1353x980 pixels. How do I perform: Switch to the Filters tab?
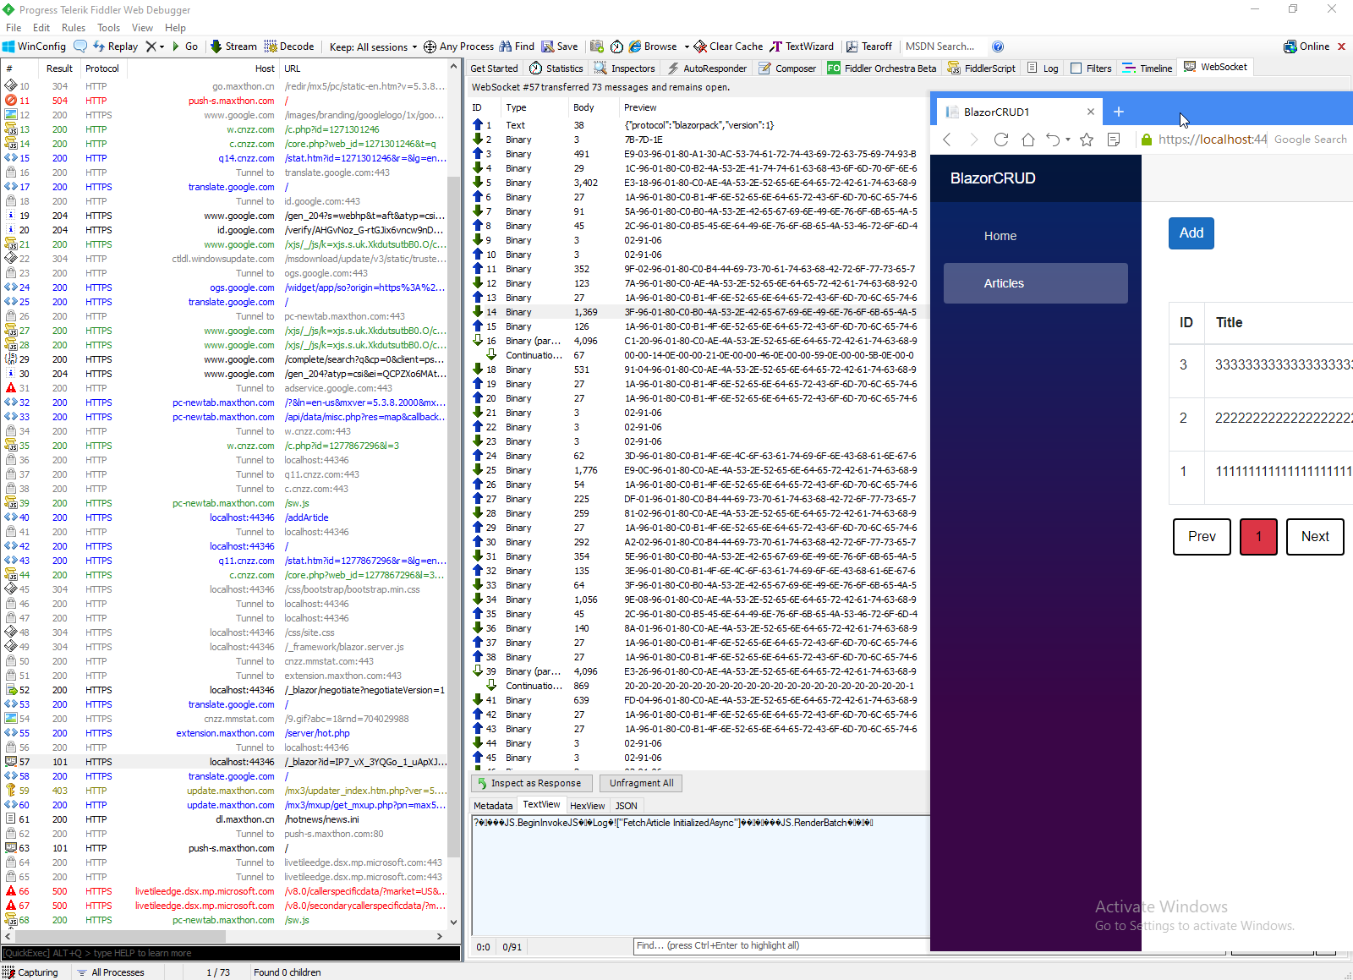[x=1092, y=68]
